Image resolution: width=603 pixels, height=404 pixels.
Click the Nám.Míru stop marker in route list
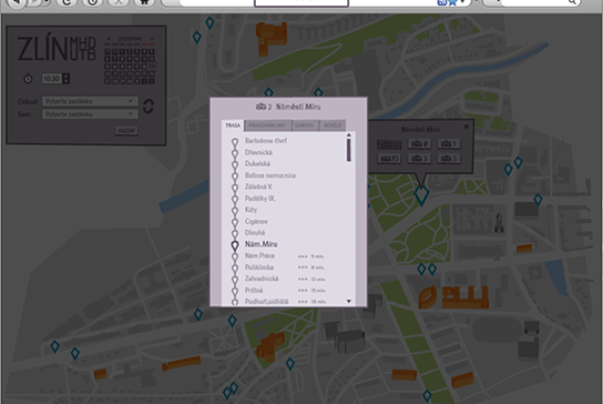(234, 244)
